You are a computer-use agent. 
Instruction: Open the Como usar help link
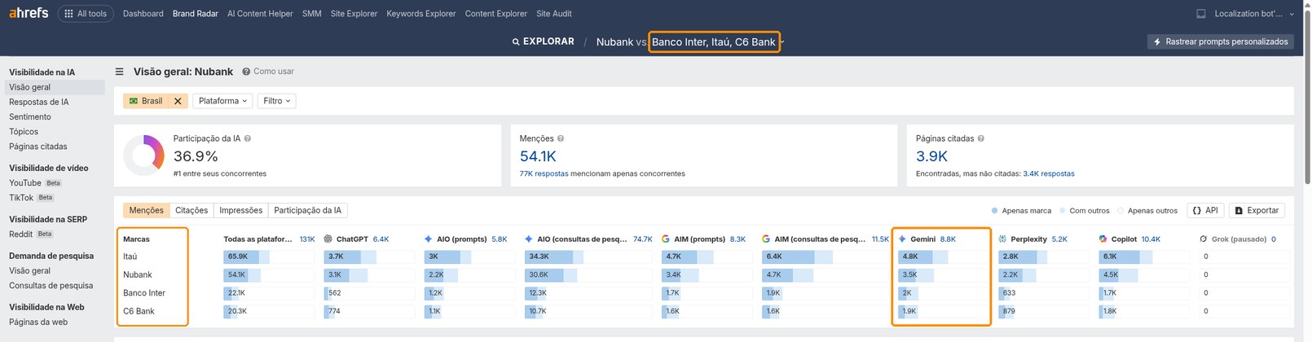[268, 72]
